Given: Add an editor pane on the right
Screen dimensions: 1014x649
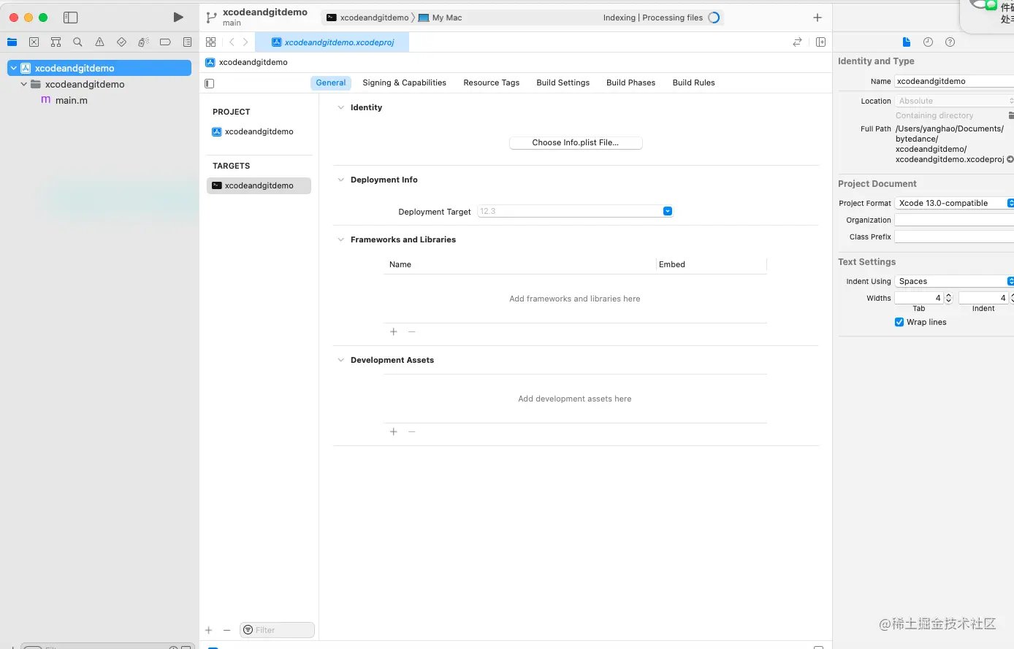Looking at the screenshot, I should (820, 42).
